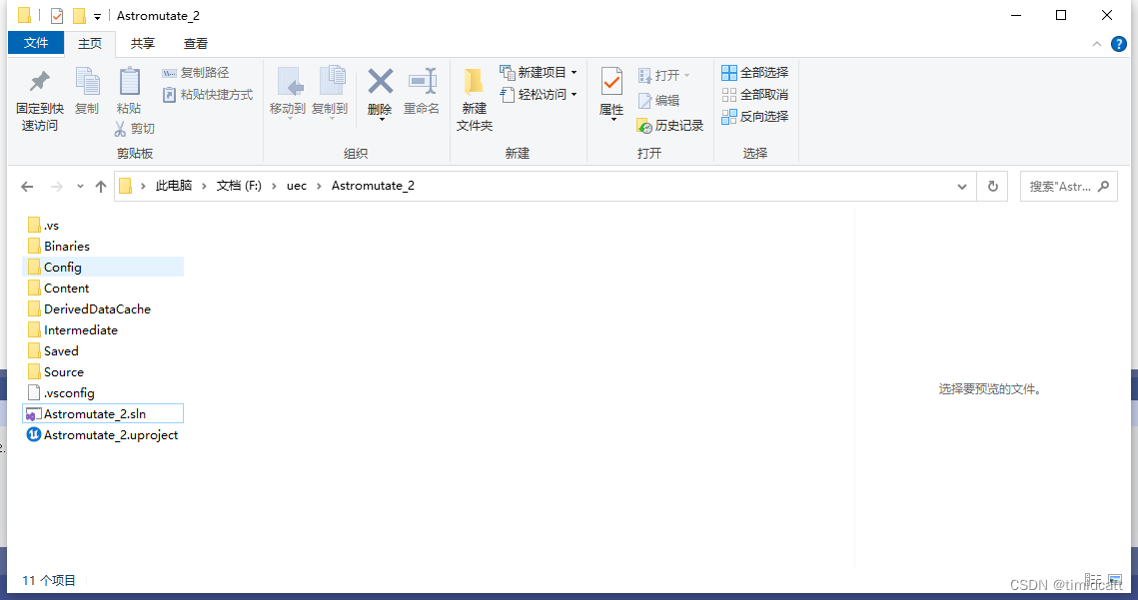This screenshot has width=1138, height=600.
Task: Click the Rename icon
Action: pos(422,81)
